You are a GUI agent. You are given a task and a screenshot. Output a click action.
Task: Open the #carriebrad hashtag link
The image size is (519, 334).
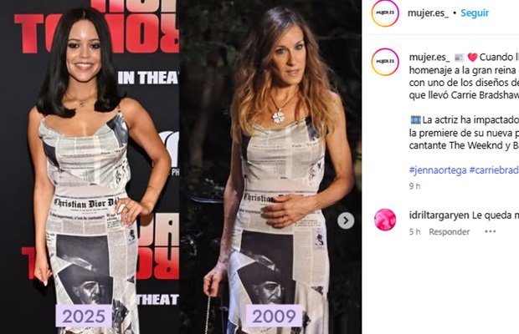click(x=494, y=170)
